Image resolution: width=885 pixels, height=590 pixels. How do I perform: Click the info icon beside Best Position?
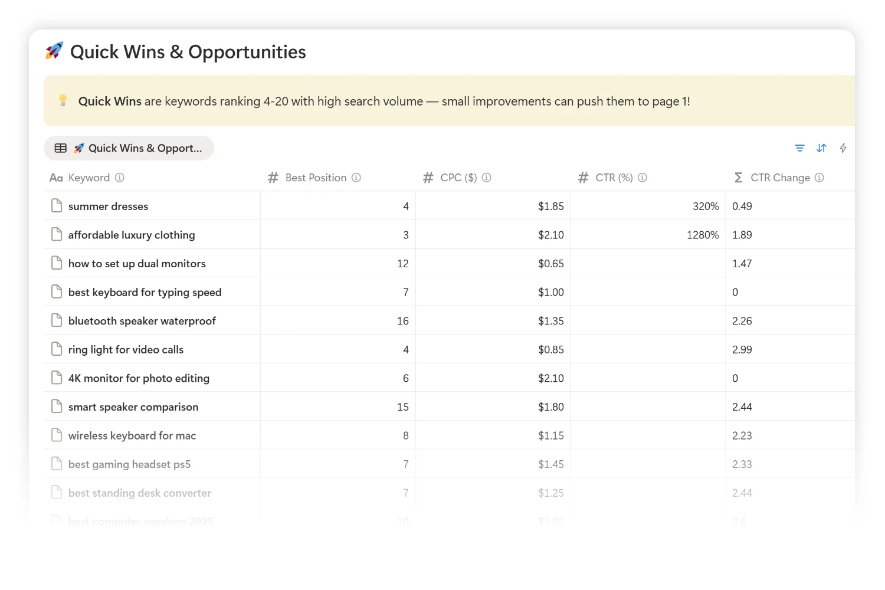tap(356, 178)
